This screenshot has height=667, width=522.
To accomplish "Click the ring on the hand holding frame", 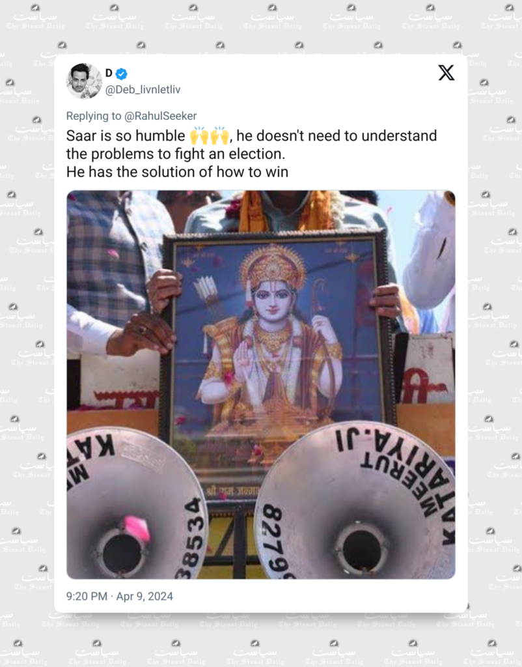I will click(142, 330).
